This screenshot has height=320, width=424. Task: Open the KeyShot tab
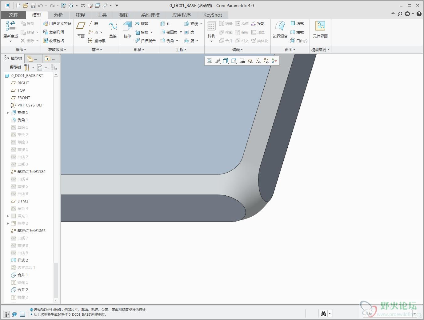(x=213, y=15)
